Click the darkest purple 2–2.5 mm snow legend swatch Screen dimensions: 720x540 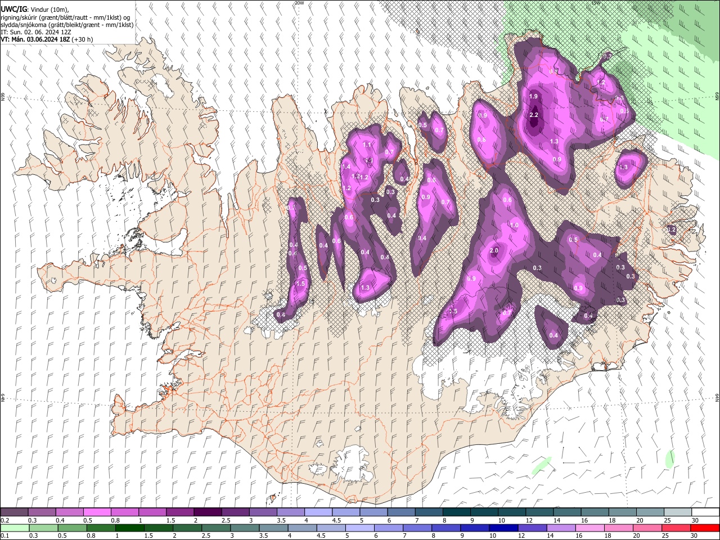point(207,512)
